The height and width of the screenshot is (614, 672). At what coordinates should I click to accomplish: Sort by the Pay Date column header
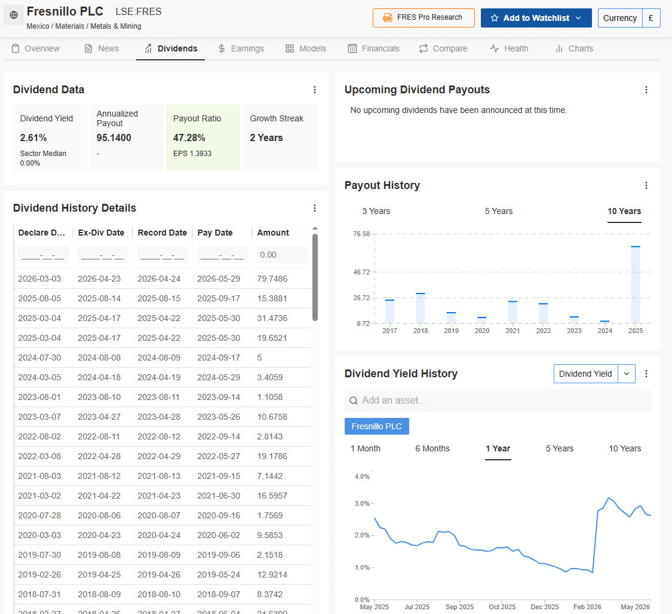[214, 233]
